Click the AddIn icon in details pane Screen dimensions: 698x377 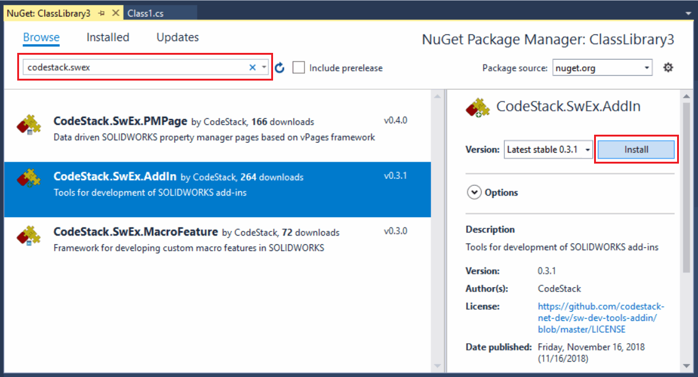tap(478, 108)
